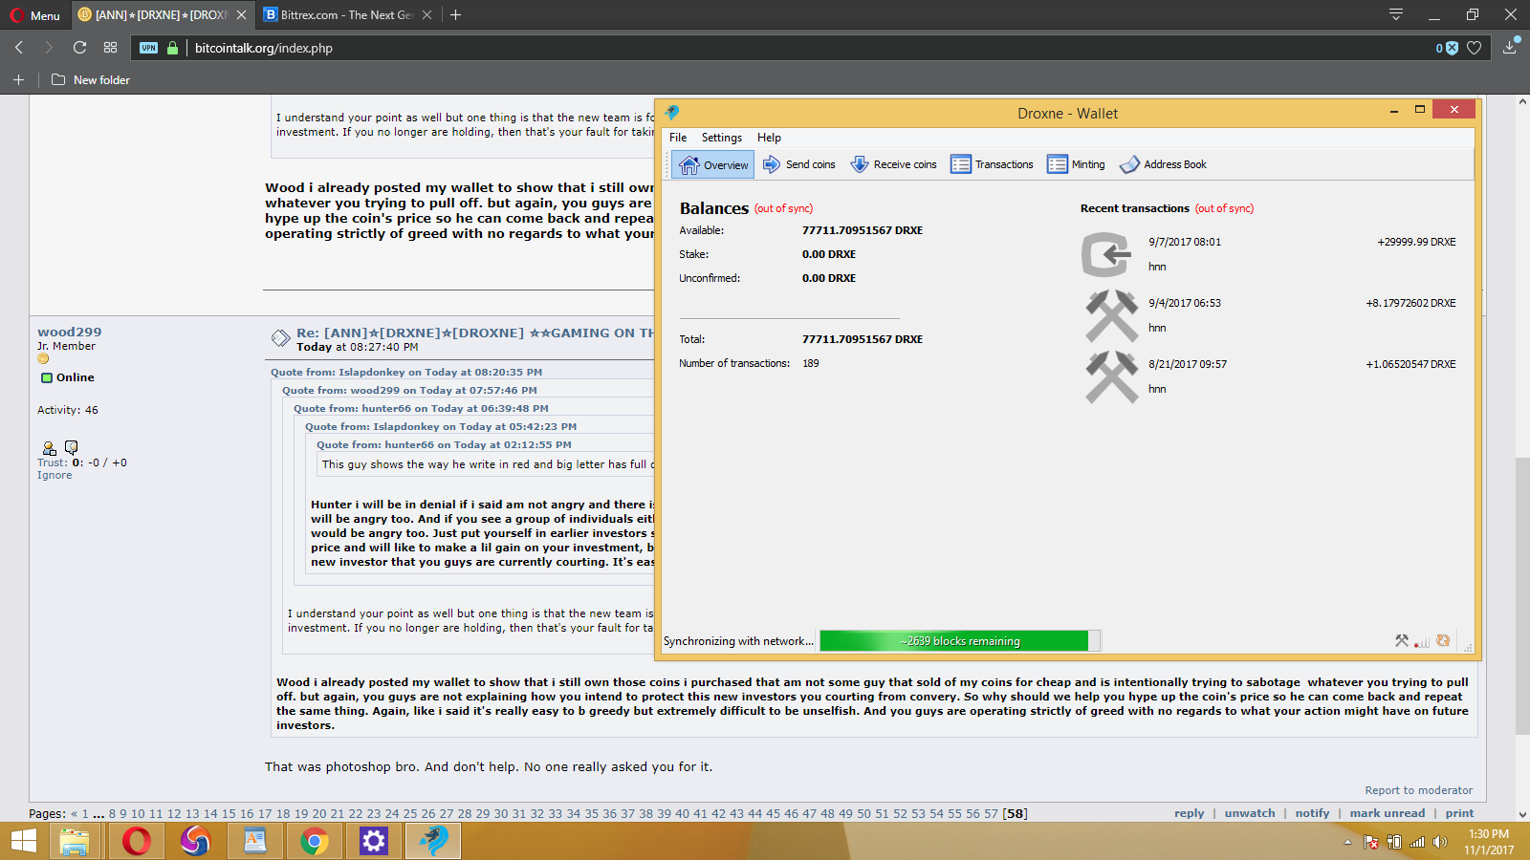Click mark unread link
Viewport: 1530px width, 860px height.
click(x=1388, y=813)
